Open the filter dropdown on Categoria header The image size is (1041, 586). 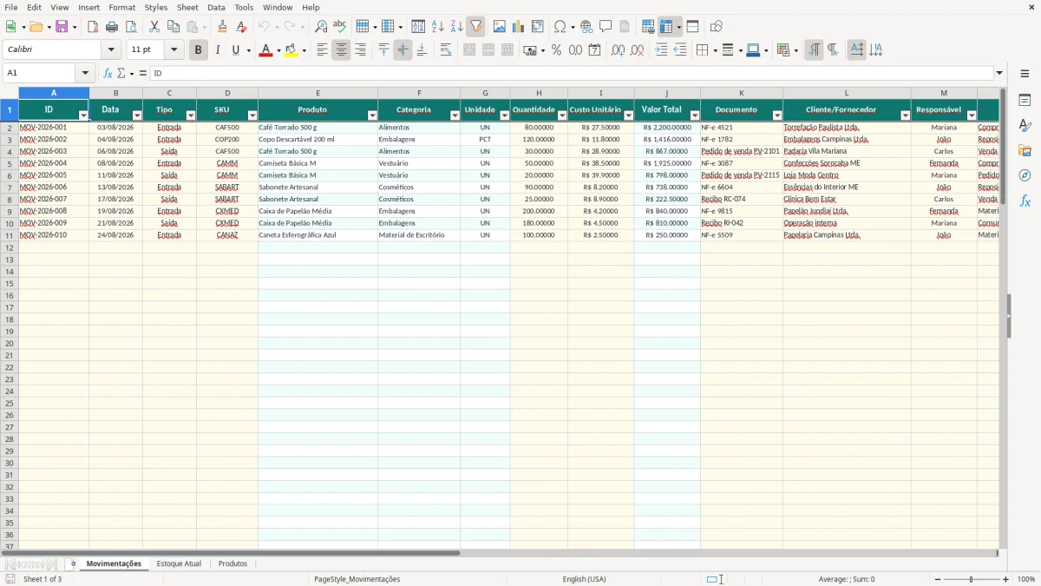(x=455, y=115)
